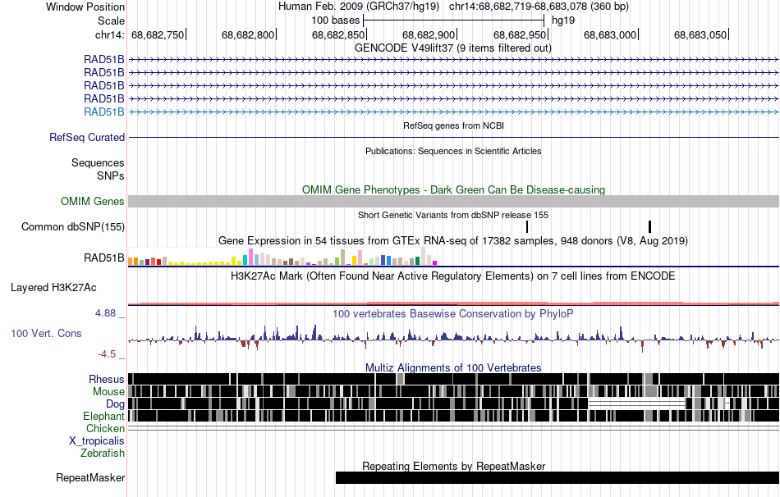
Task: Click the Mouse alignment label
Action: (108, 392)
